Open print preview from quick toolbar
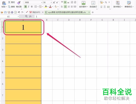 pyautogui.click(x=16, y=12)
